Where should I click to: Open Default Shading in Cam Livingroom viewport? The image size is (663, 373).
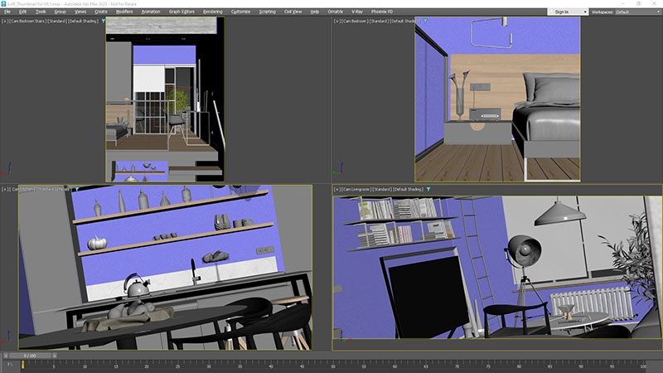click(409, 190)
